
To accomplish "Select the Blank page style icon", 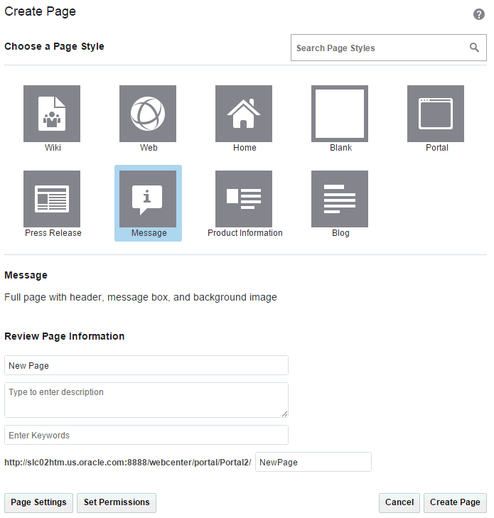I will point(340,114).
